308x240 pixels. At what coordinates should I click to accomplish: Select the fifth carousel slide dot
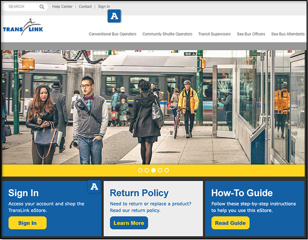click(167, 170)
